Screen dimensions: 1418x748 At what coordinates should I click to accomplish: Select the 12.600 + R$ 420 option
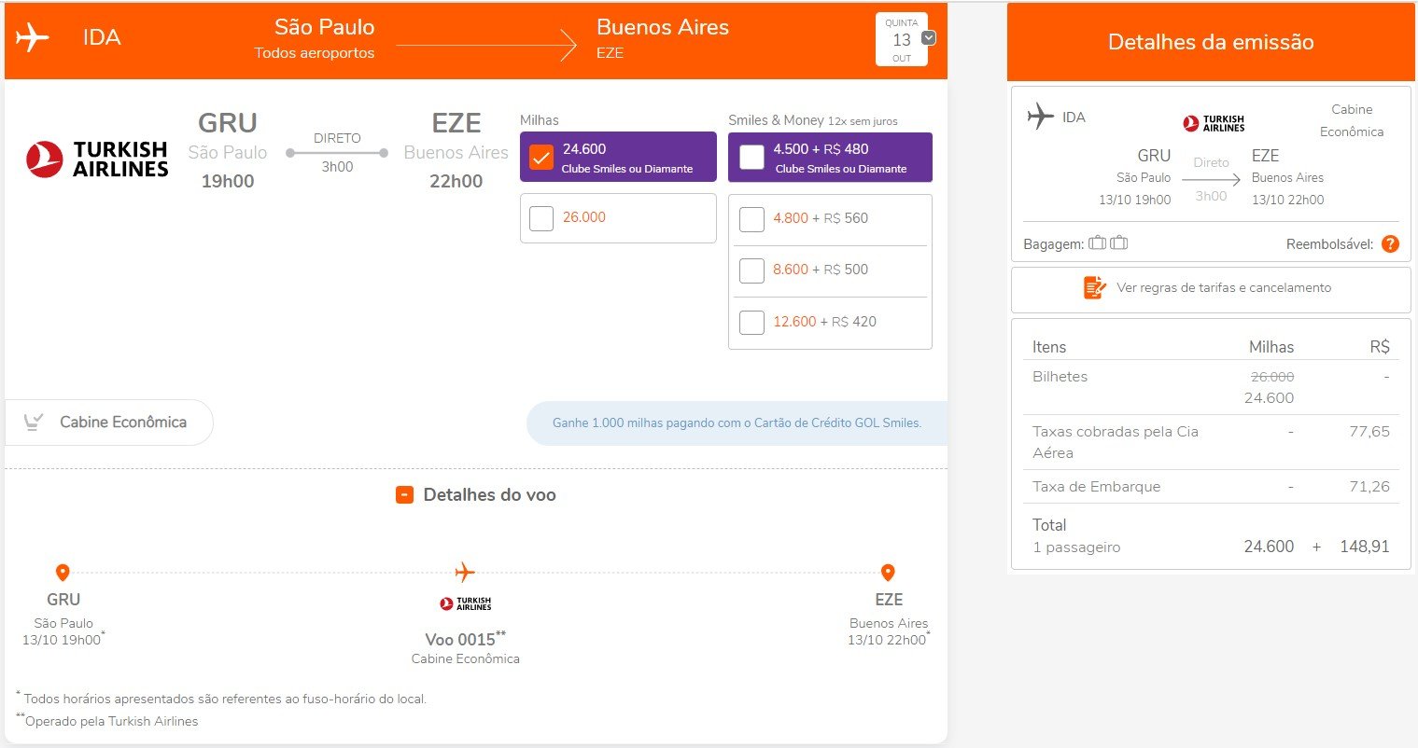coord(751,323)
